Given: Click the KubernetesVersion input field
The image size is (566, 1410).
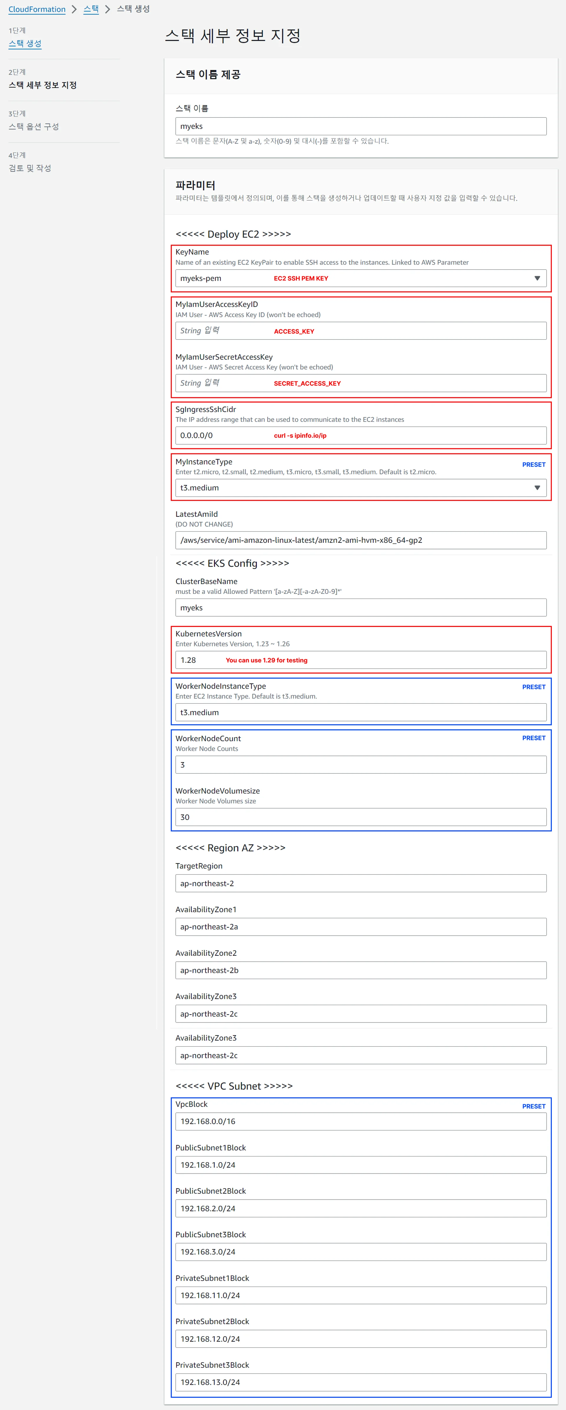Looking at the screenshot, I should click(x=360, y=660).
